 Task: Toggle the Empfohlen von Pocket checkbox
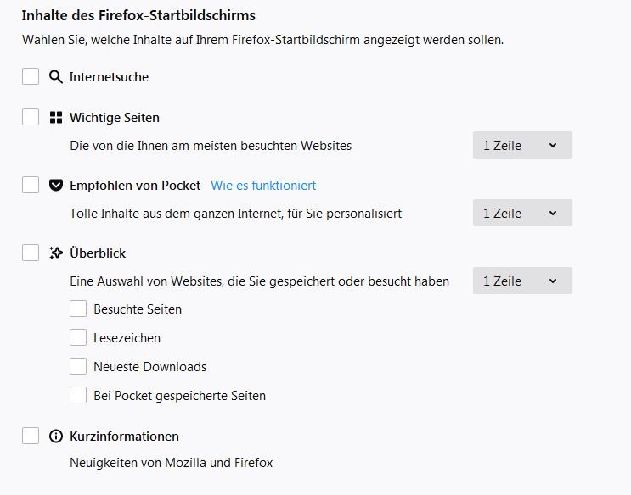point(31,185)
